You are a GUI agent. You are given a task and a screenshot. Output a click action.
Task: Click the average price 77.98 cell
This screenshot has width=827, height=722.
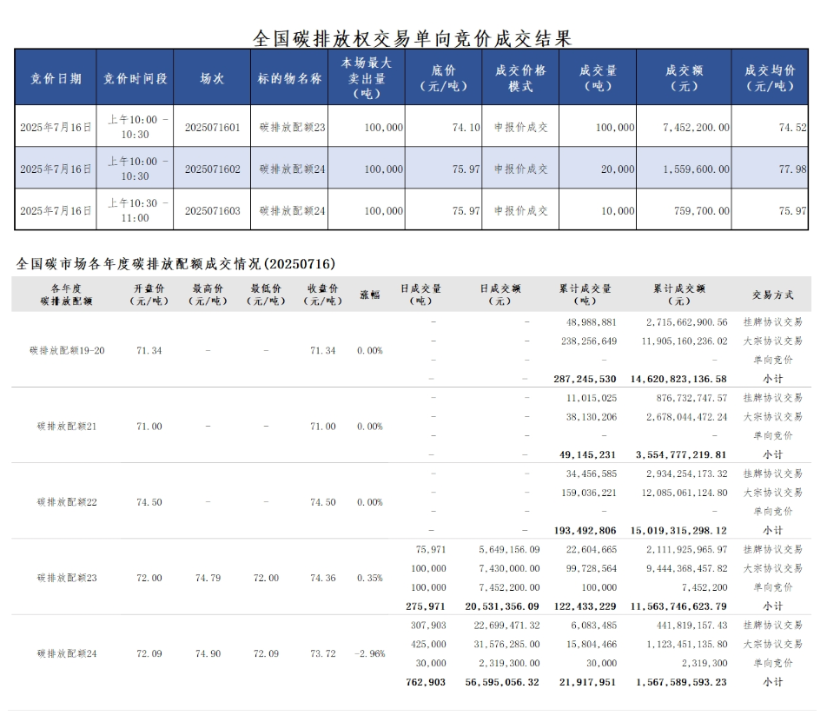tap(791, 169)
